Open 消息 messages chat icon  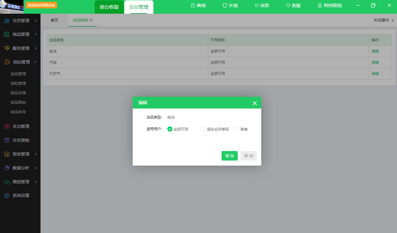(256, 6)
